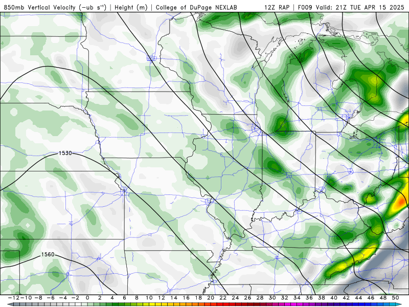
Task: Click the 0 value on the color scale
Action: (x=87, y=298)
